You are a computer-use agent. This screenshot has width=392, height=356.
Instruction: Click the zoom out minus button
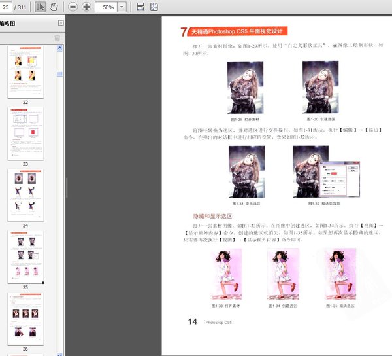72,7
